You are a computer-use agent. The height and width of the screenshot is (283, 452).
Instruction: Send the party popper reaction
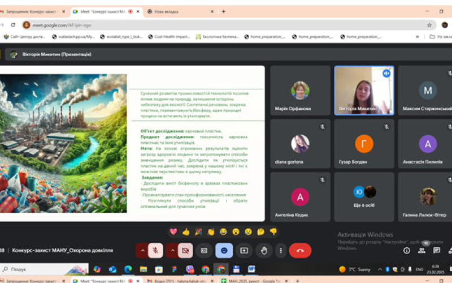[x=198, y=231]
